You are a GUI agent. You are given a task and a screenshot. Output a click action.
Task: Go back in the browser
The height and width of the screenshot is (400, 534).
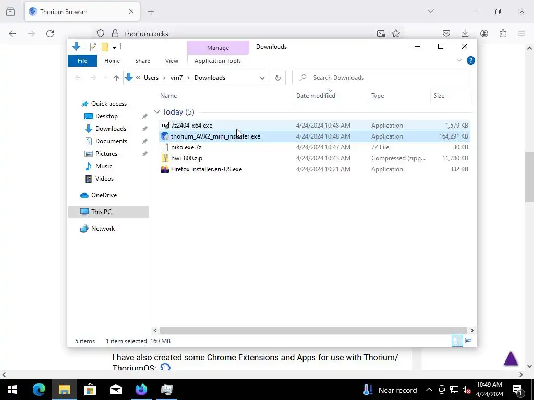tap(13, 34)
